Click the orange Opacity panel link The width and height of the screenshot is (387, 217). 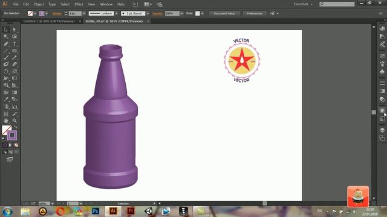(157, 13)
